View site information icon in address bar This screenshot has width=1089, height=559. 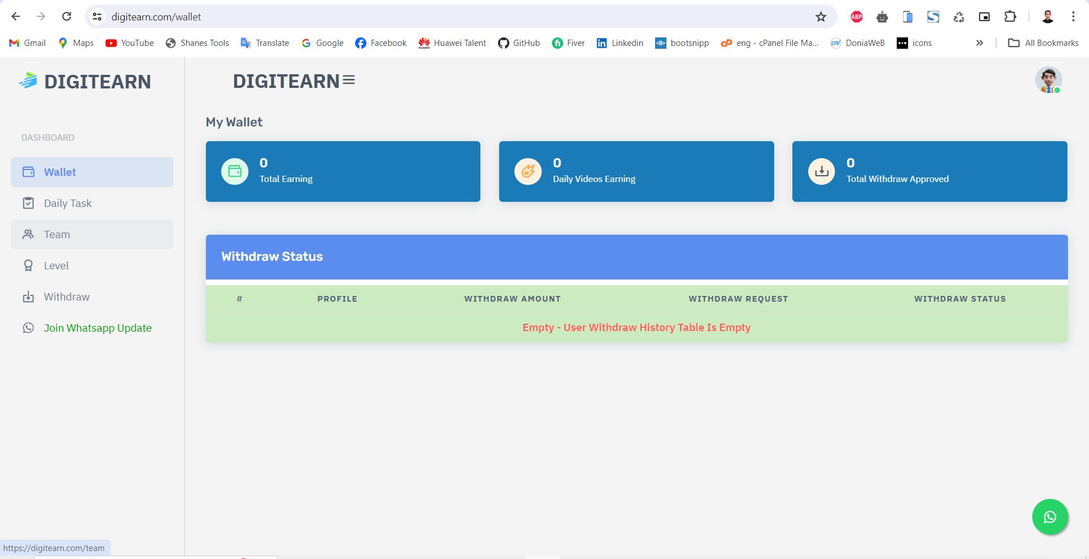(98, 17)
